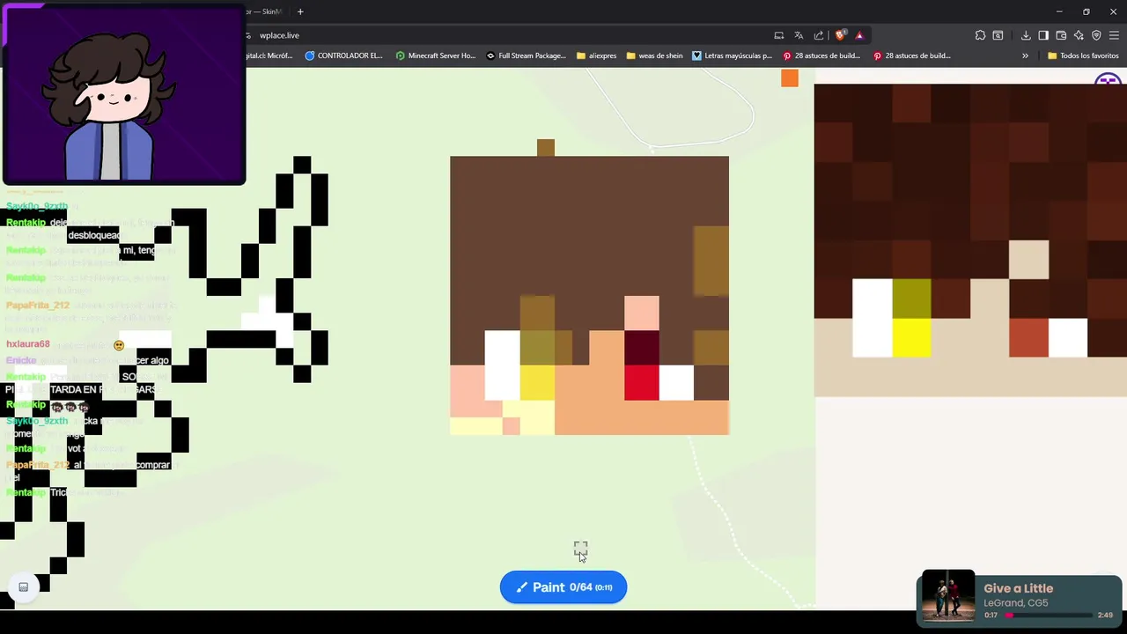Image resolution: width=1127 pixels, height=634 pixels.
Task: Click the yellow pixel in reference image
Action: (x=911, y=337)
